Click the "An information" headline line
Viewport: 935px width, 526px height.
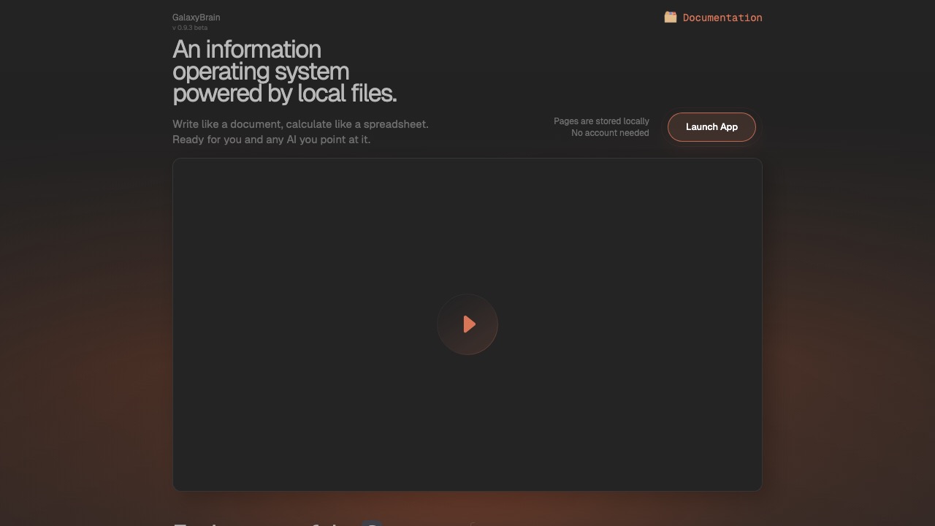246,50
